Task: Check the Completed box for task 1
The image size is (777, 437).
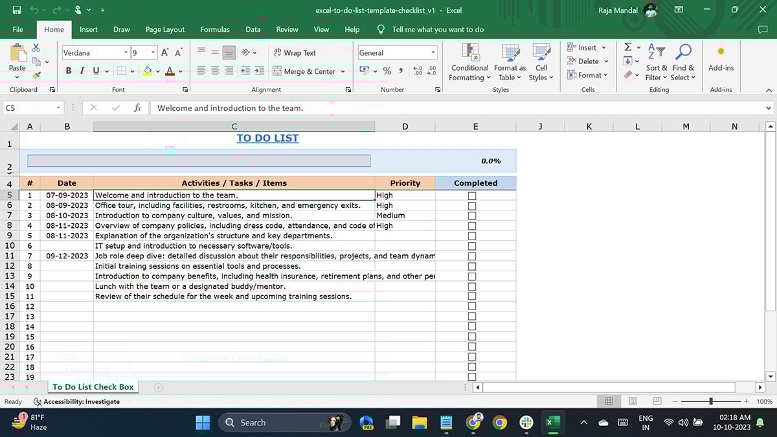Action: [472, 196]
